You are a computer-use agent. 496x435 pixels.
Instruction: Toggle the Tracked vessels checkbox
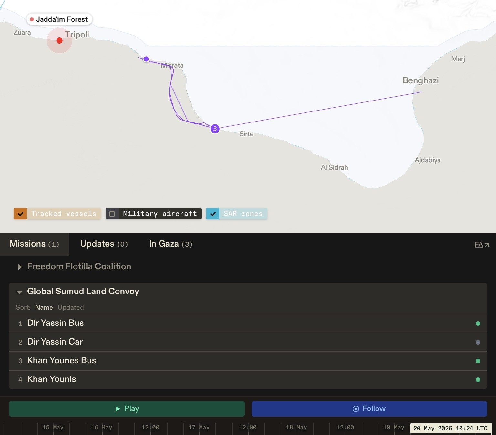[x=20, y=214]
